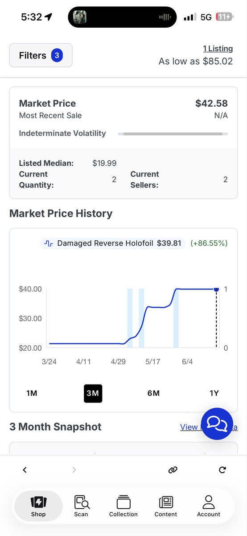Screen dimensions: 247x536
Task: Select the 1M time range
Action: click(32, 393)
